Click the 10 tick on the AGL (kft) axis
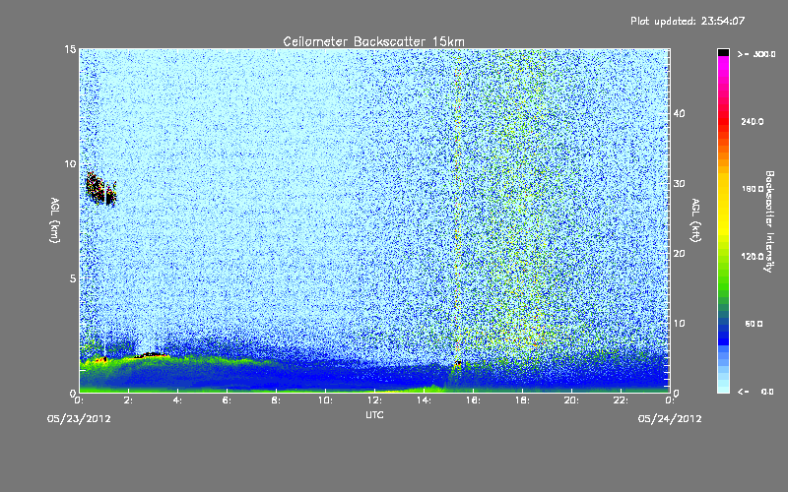 point(679,324)
